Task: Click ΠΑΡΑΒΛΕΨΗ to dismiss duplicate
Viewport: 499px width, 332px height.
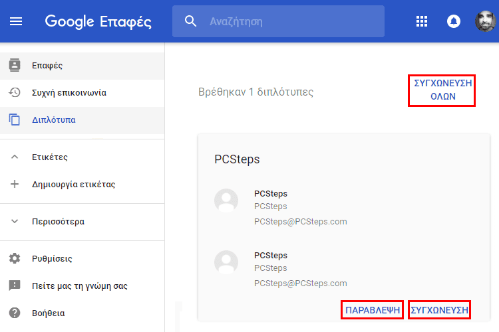Action: click(x=372, y=310)
